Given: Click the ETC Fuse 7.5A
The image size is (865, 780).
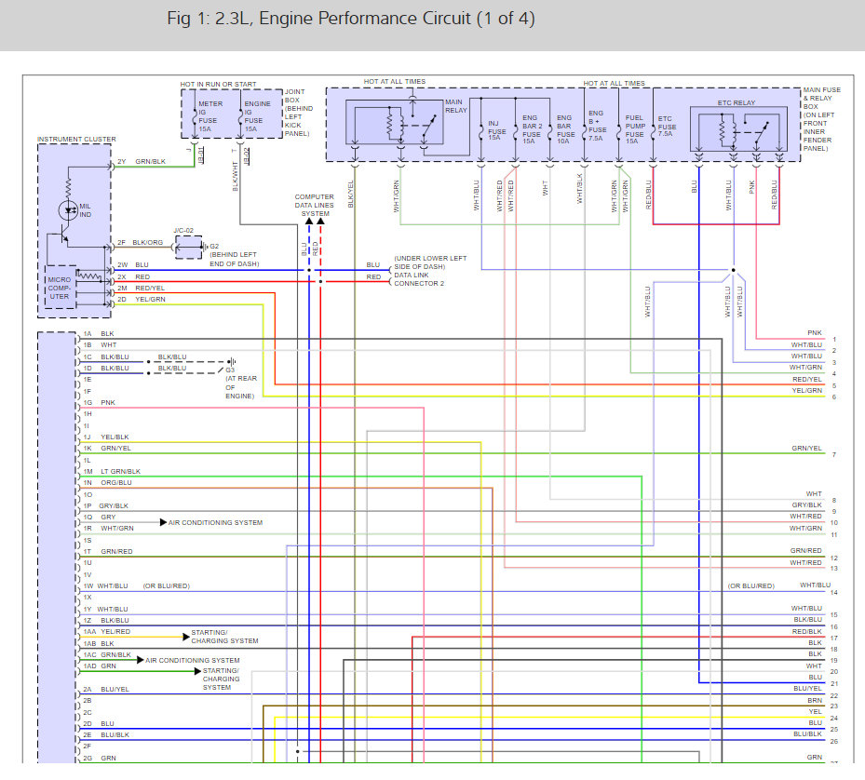Looking at the screenshot, I should [x=665, y=128].
